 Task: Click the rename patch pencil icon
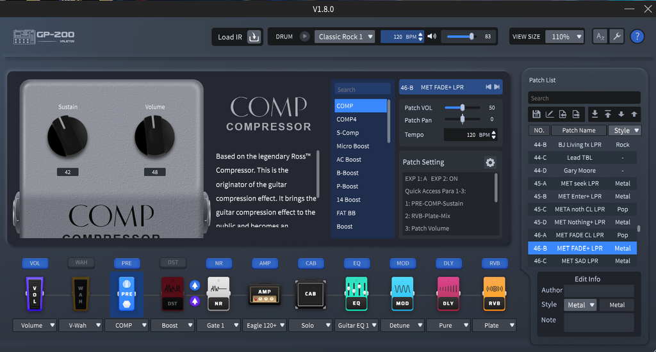click(x=549, y=114)
